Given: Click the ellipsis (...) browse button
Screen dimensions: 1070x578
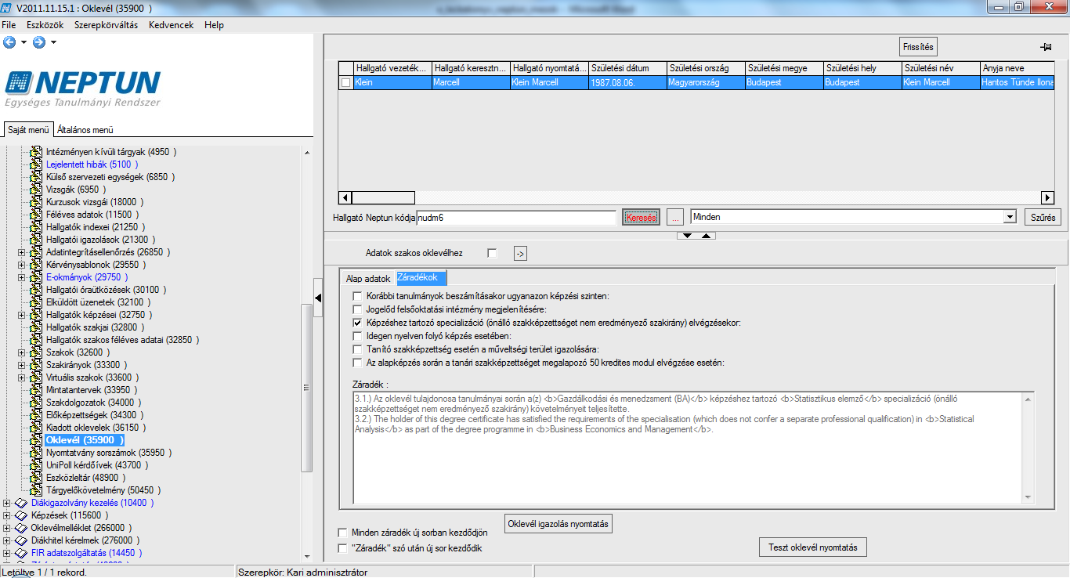Looking at the screenshot, I should (676, 217).
